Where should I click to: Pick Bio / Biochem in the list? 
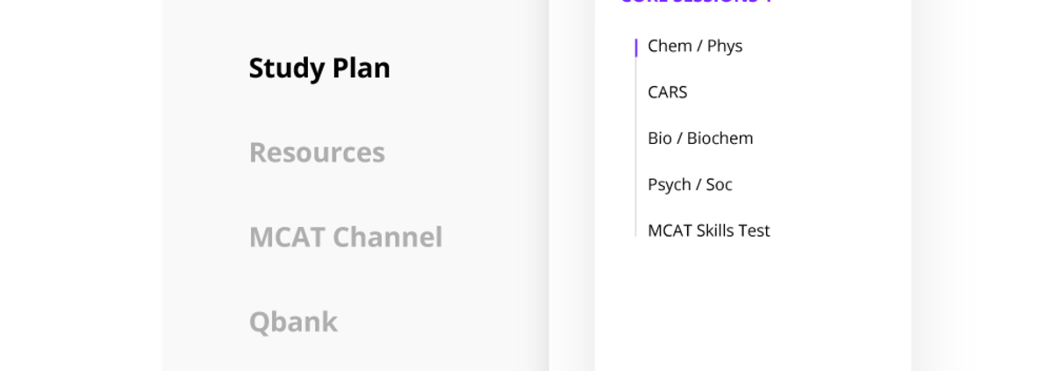point(700,139)
